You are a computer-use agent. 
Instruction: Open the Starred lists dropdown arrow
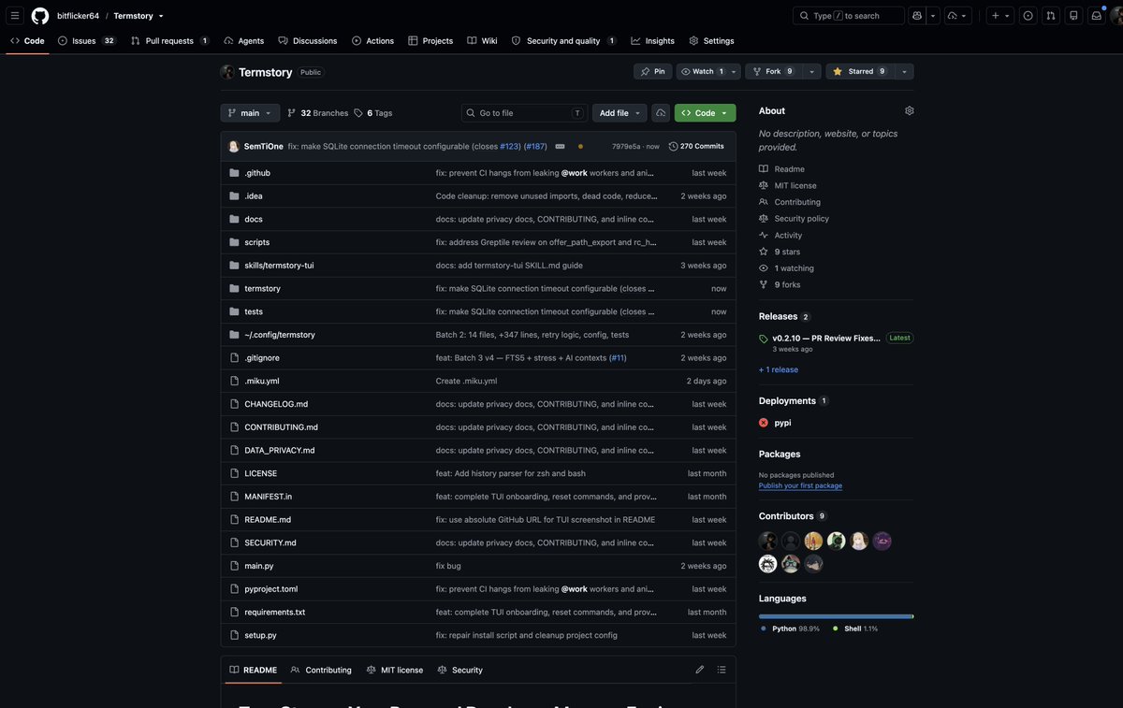903,71
